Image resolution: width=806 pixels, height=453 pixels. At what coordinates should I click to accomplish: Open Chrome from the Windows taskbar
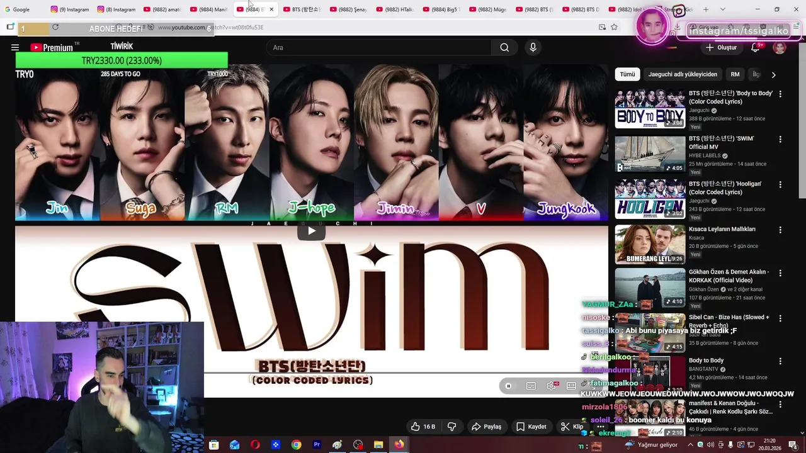tap(296, 445)
